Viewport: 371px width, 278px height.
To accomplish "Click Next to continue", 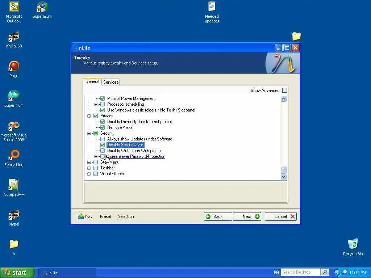I will click(247, 216).
